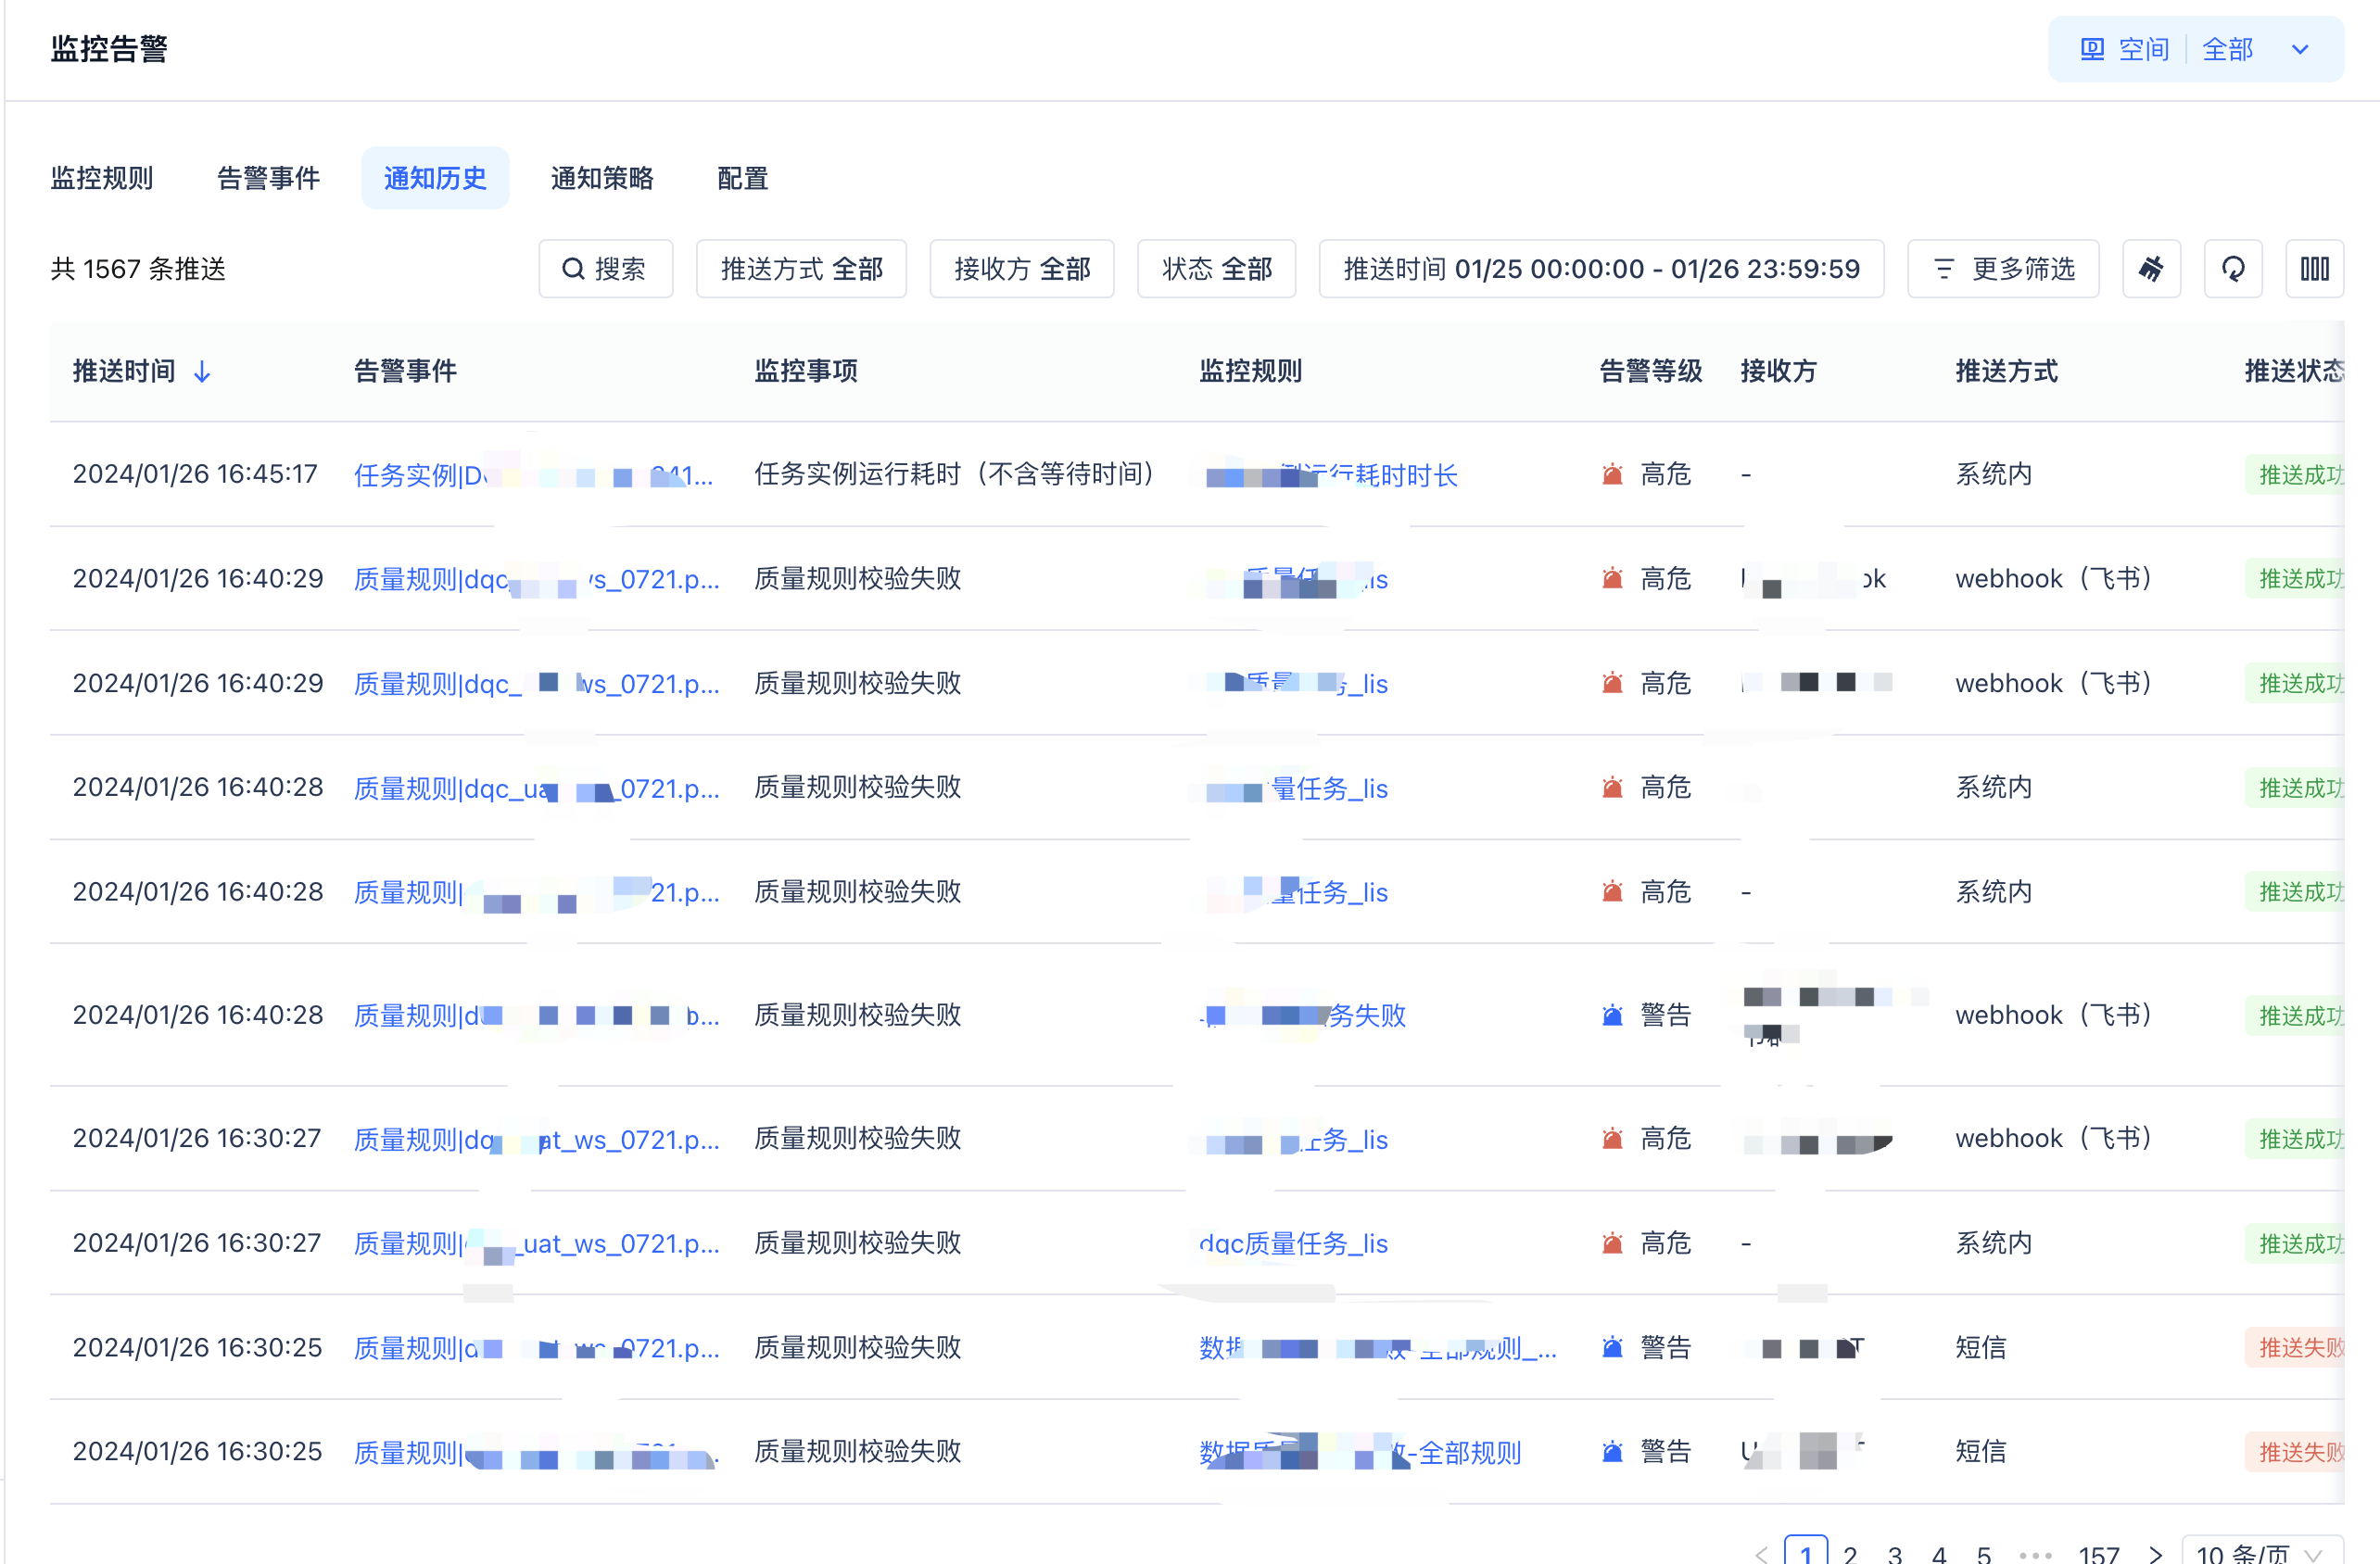Click the search magnifier icon
This screenshot has height=1564, width=2380.
573,269
